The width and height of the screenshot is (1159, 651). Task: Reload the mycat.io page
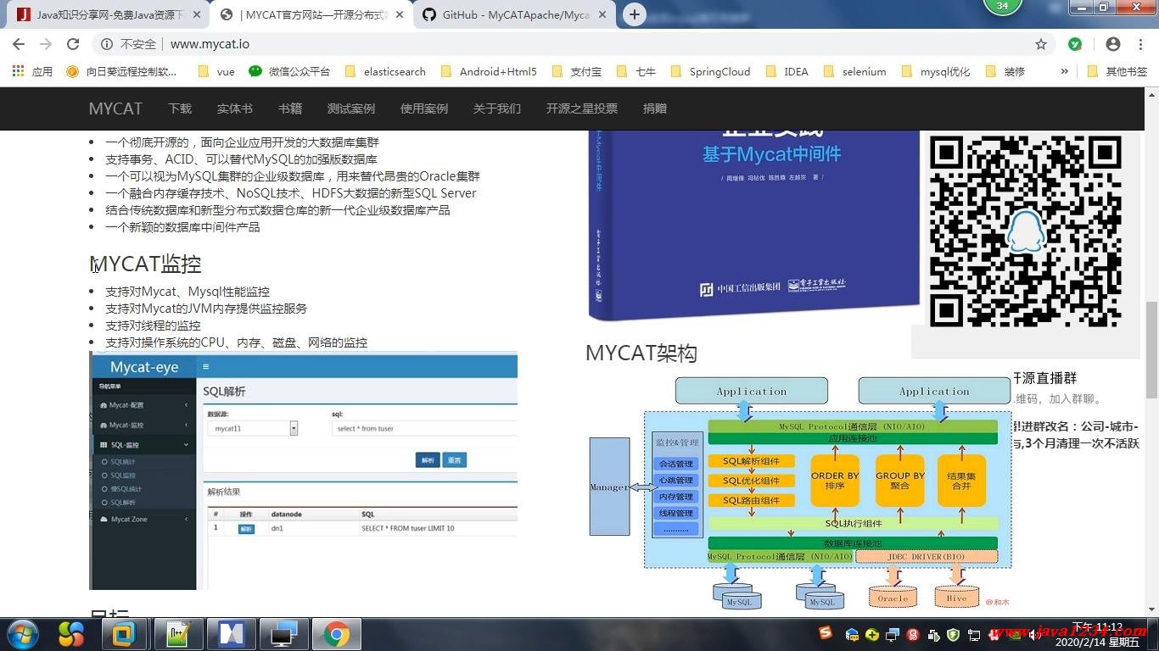[73, 44]
